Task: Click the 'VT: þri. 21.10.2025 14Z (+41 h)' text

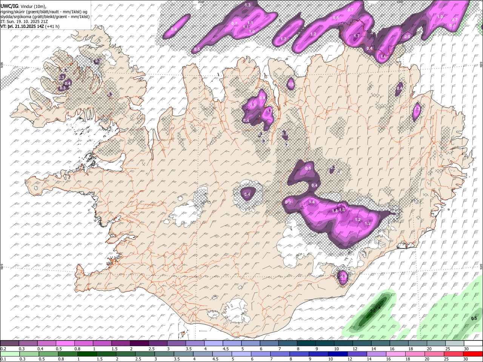Action: [30, 26]
